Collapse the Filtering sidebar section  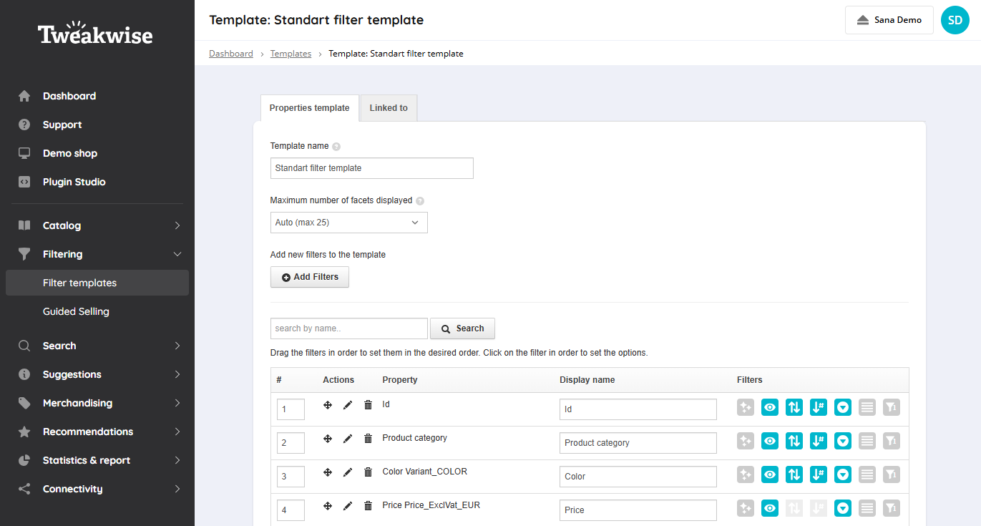pos(97,254)
